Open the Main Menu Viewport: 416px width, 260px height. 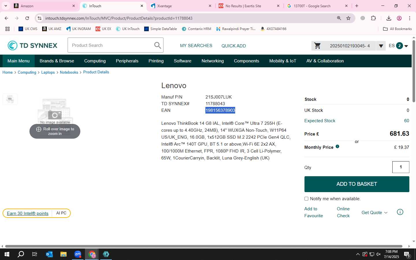point(18,61)
